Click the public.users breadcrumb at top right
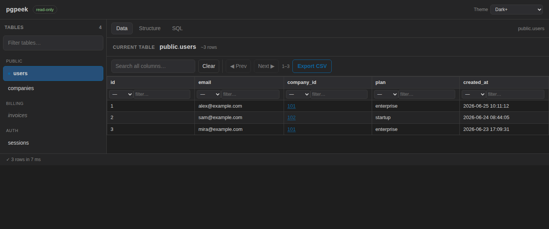 (531, 29)
